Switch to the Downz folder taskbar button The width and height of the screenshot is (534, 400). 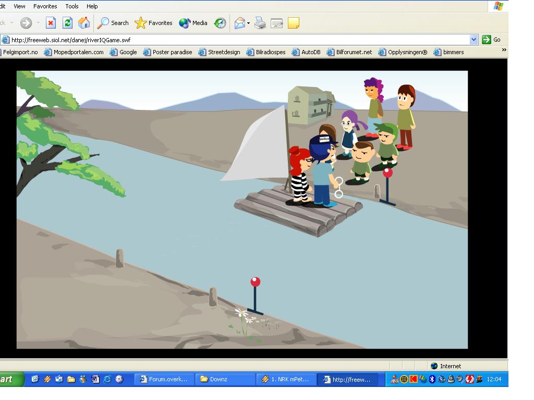225,379
